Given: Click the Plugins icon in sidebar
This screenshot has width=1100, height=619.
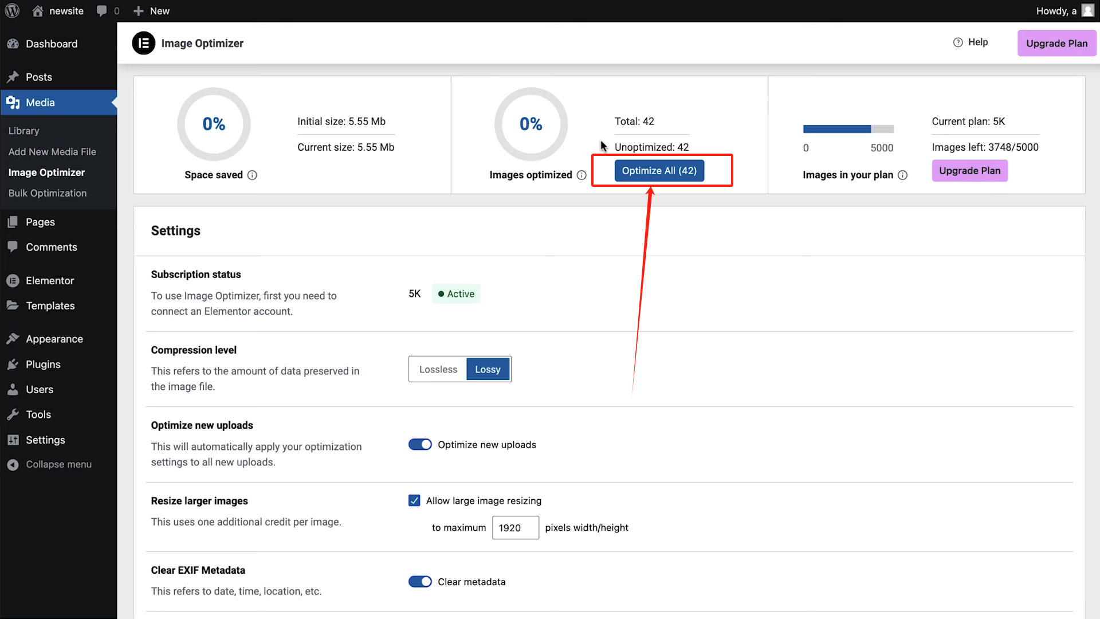Looking at the screenshot, I should (13, 364).
